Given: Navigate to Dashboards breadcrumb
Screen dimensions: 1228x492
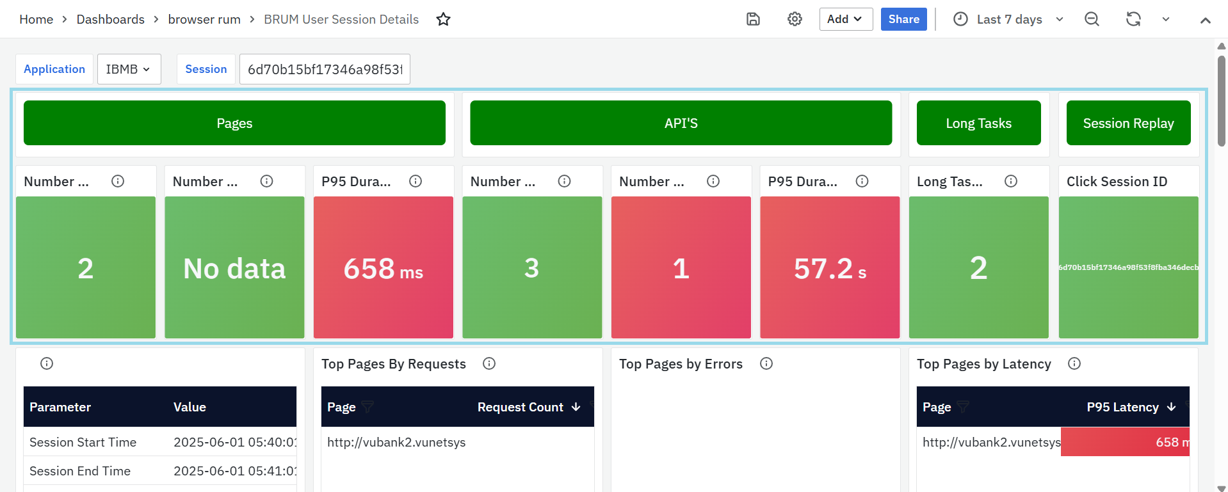Looking at the screenshot, I should (x=110, y=19).
